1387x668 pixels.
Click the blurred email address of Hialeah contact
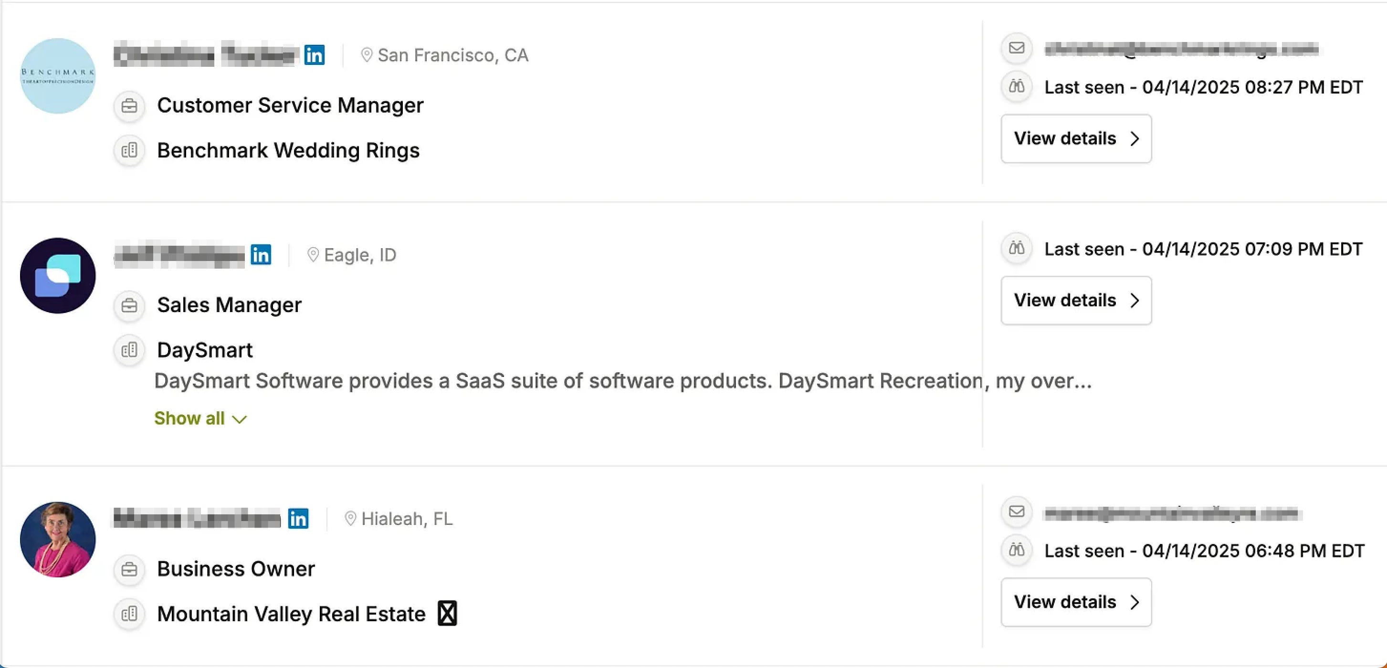coord(1172,514)
